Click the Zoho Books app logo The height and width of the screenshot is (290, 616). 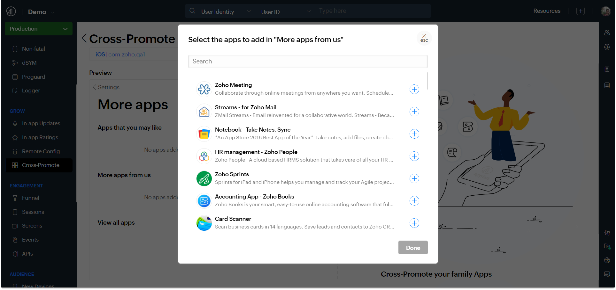pos(204,201)
